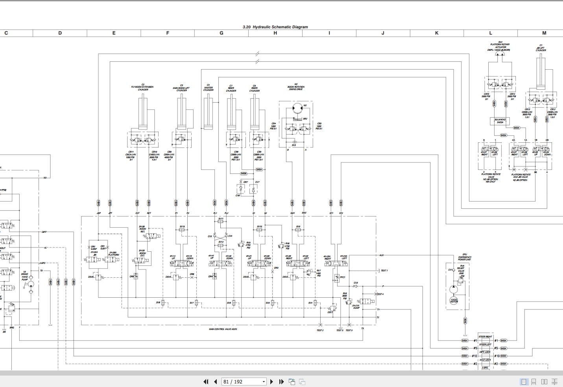Open the page number dropdown arrow
The width and height of the screenshot is (563, 387).
(264, 382)
